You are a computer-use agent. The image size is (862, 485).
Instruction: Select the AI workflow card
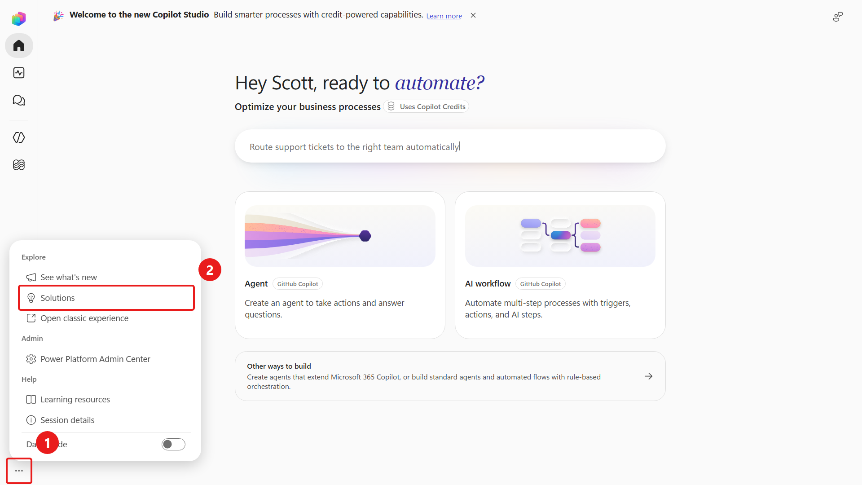560,265
